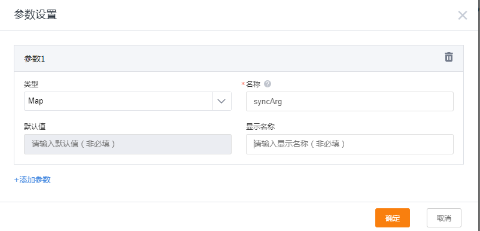Click the +添加参数 link
The width and height of the screenshot is (480, 231).
coord(32,180)
